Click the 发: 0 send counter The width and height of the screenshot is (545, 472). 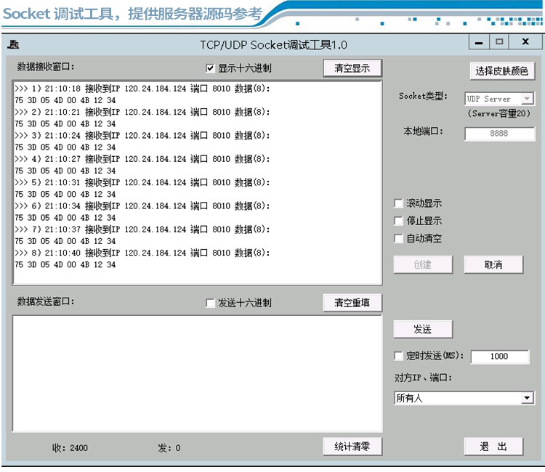(x=169, y=448)
